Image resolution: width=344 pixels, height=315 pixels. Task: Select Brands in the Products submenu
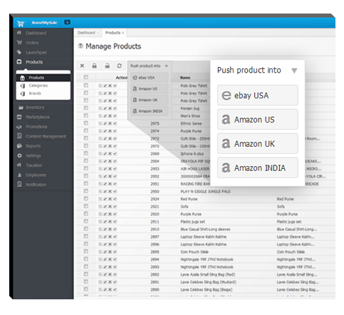pos(35,93)
